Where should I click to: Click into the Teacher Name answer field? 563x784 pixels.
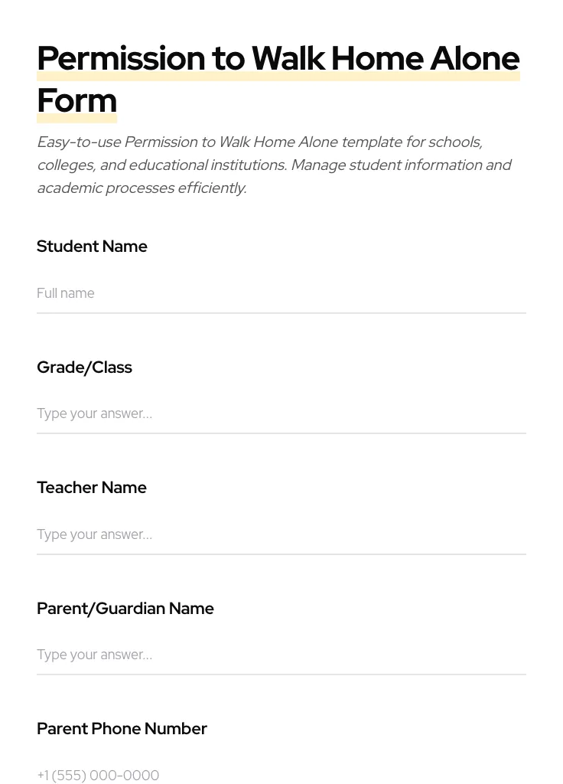pyautogui.click(x=281, y=534)
